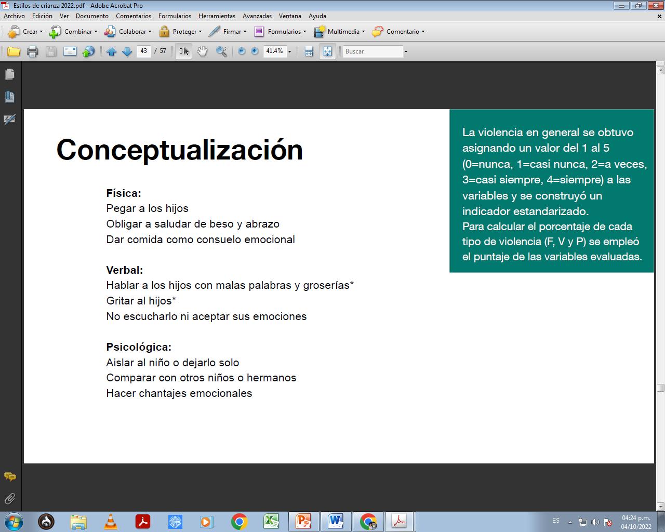Screen dimensions: 665x532
Task: Click the email envelope icon in toolbar
Action: pos(70,51)
